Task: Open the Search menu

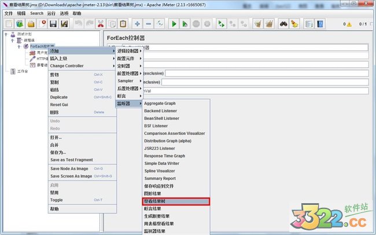Action: (36, 13)
